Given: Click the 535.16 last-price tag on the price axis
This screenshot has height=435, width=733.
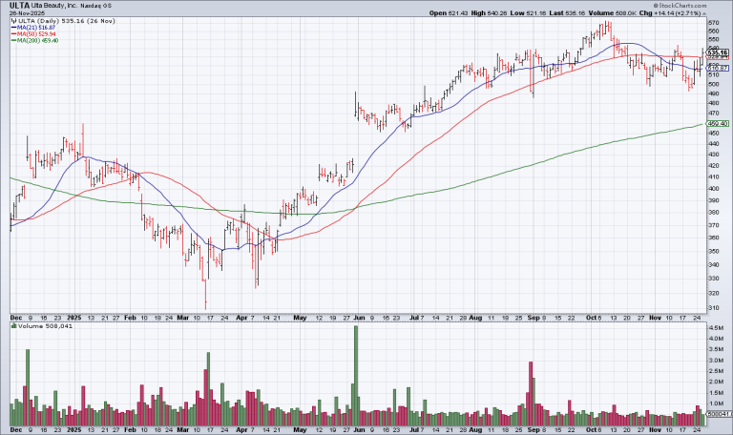Looking at the screenshot, I should [718, 52].
